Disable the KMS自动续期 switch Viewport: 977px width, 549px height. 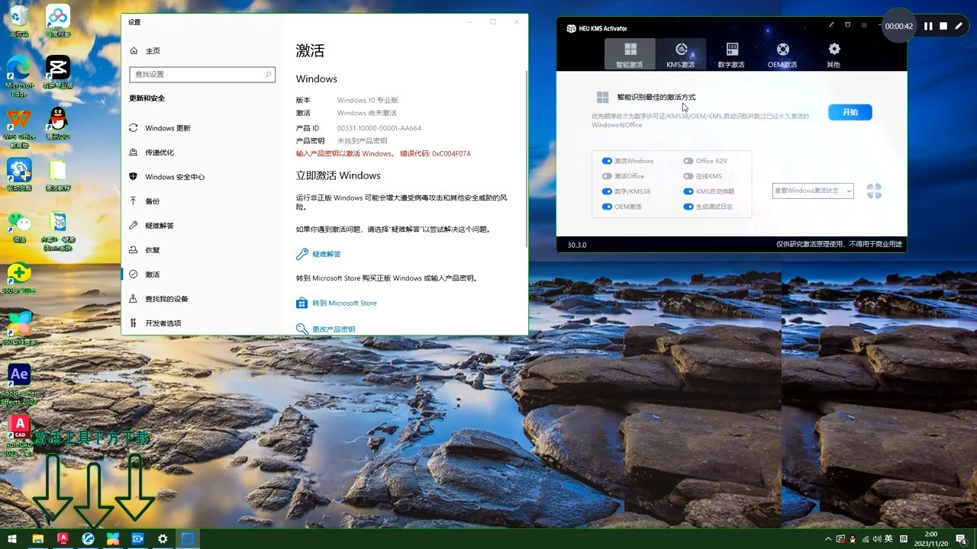[688, 191]
